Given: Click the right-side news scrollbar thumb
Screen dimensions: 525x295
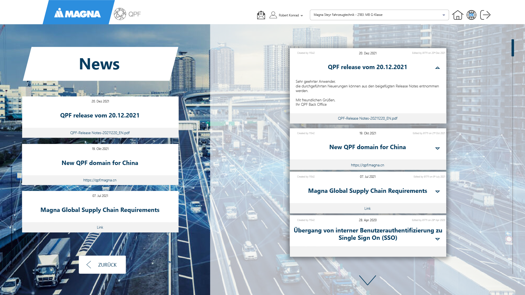Looking at the screenshot, I should [513, 48].
